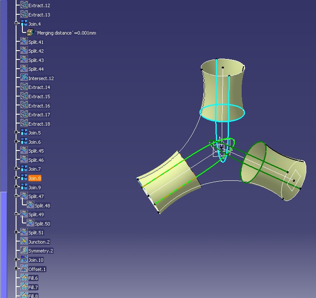Select the Split.49 label

(36, 215)
